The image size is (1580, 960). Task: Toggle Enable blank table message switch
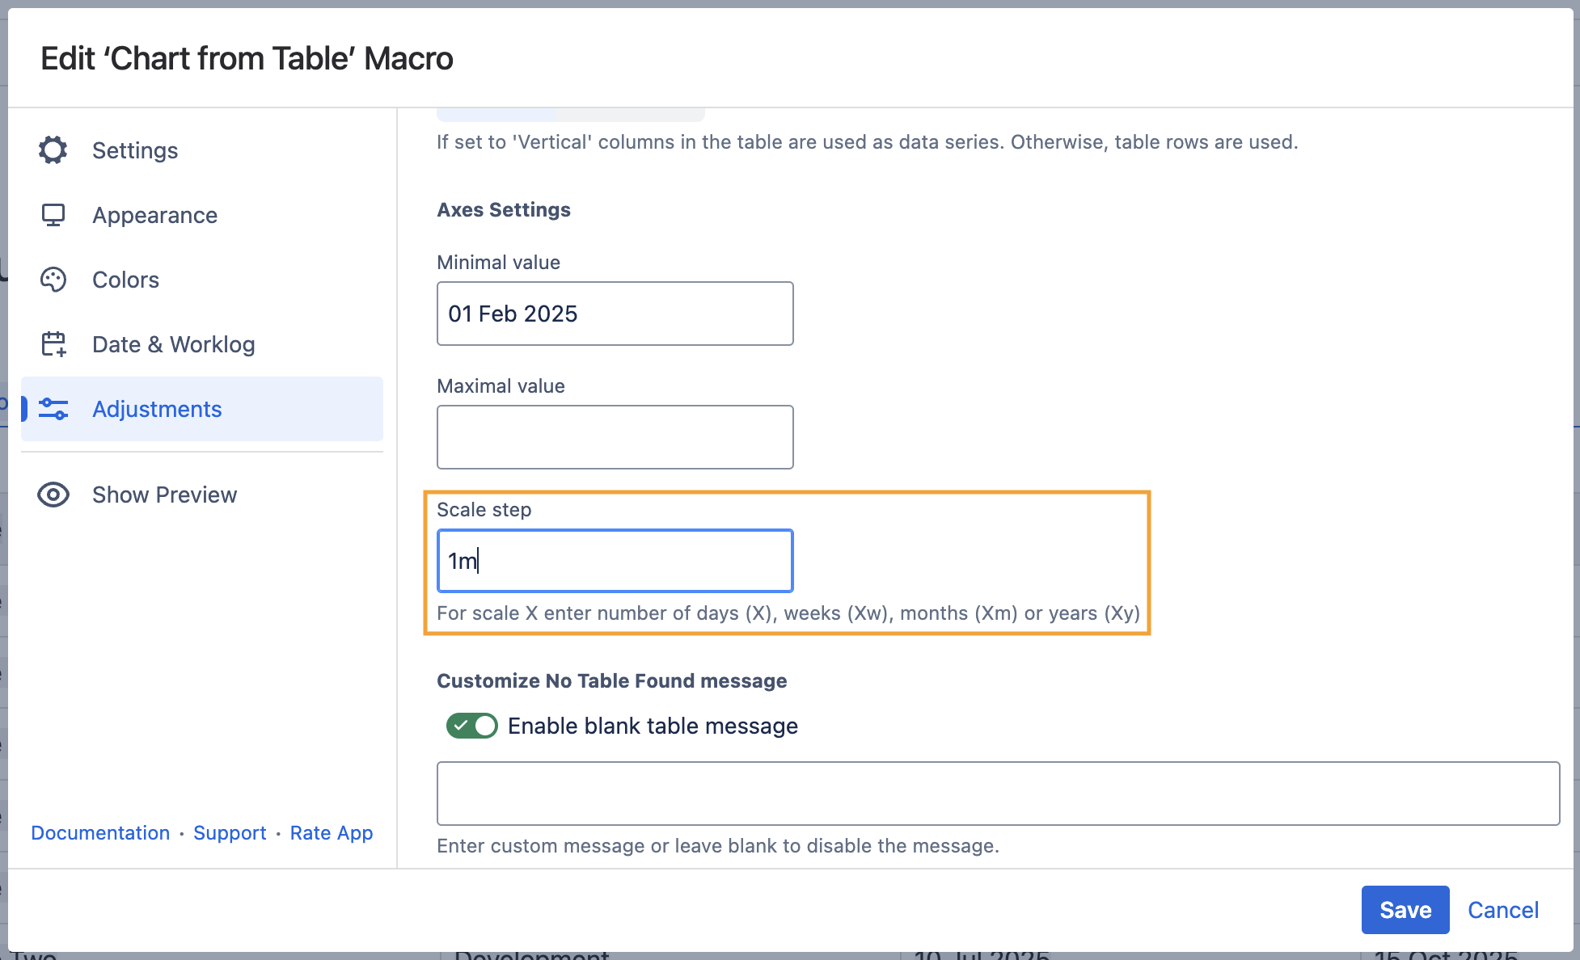[472, 726]
